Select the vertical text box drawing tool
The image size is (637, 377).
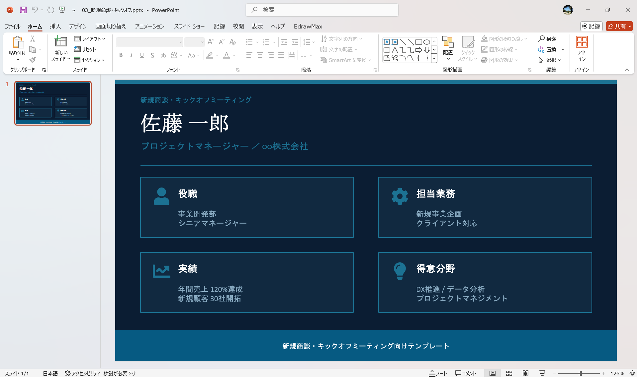[x=395, y=42]
